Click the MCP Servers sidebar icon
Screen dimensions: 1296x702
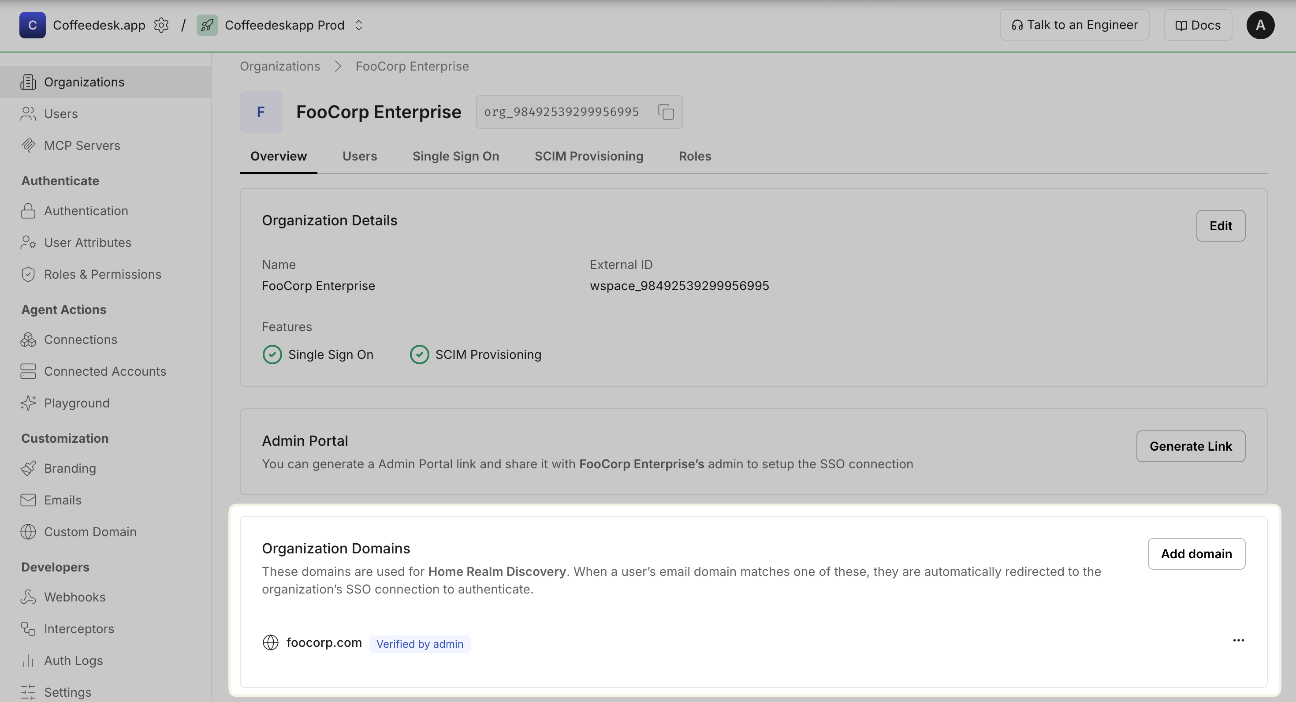[28, 146]
